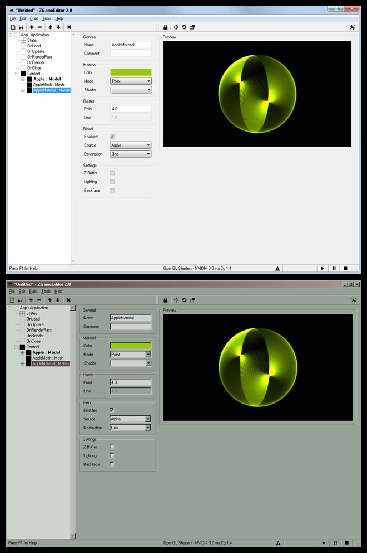Click Move down arrow in bottom window toolbar
Screen dimensions: 367x553
coord(58,300)
